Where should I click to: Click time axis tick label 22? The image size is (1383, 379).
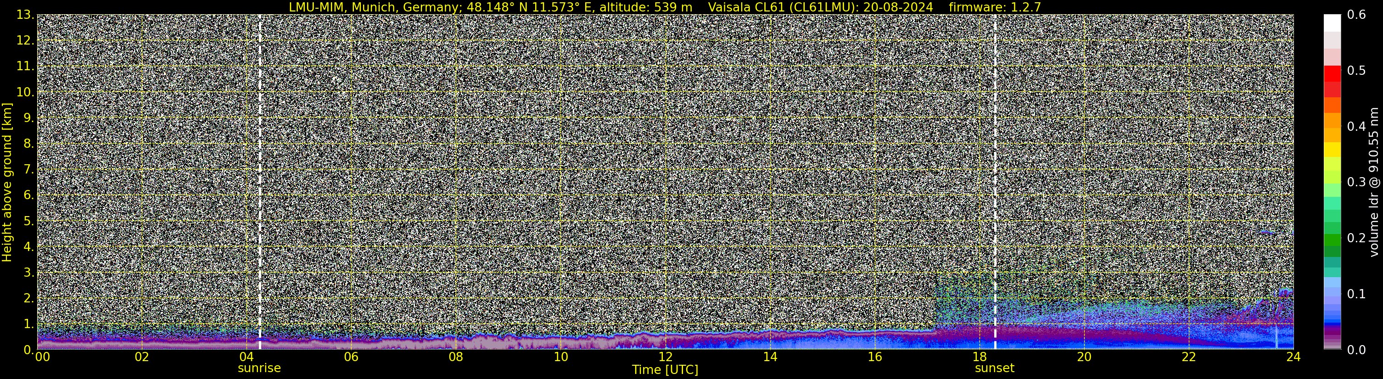(1189, 357)
